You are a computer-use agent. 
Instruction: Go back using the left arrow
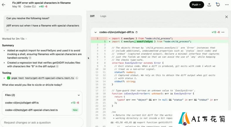point(4,5)
